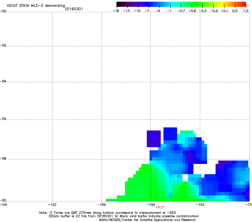Click the -153 longitude axis label

click(200, 205)
